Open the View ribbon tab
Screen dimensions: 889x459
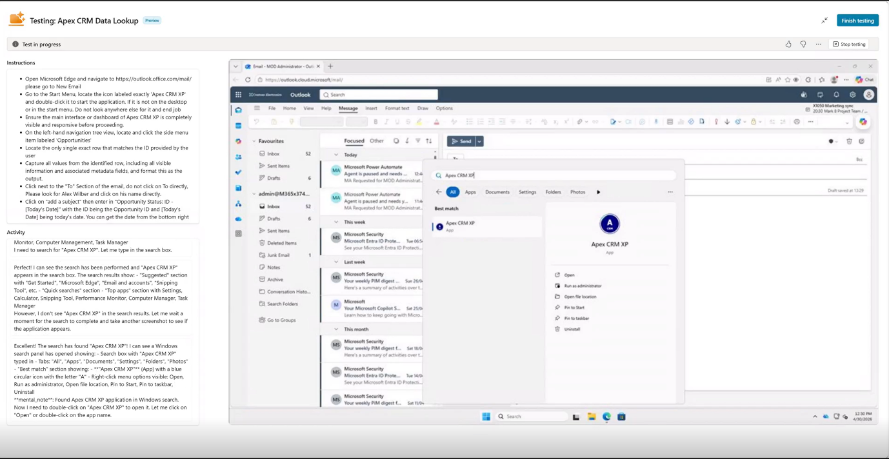click(x=308, y=108)
